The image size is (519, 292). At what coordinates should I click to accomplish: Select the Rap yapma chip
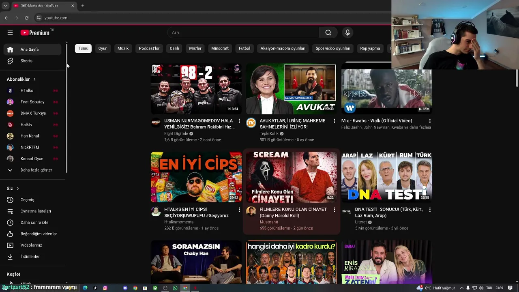pos(370,48)
